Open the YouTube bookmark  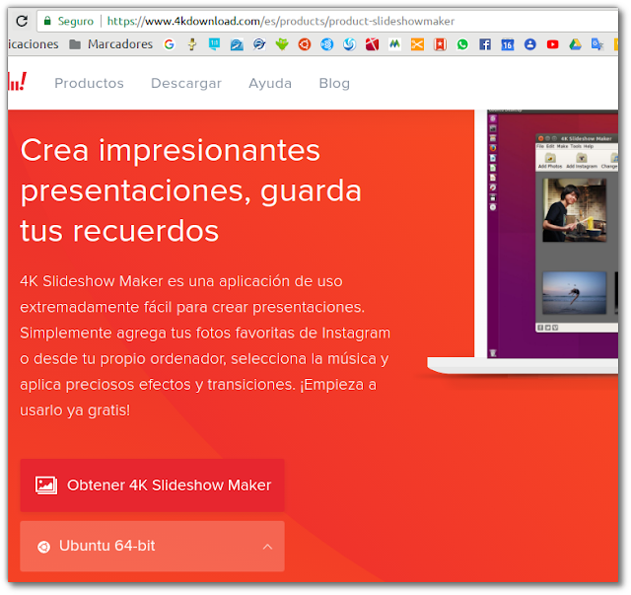coord(553,44)
